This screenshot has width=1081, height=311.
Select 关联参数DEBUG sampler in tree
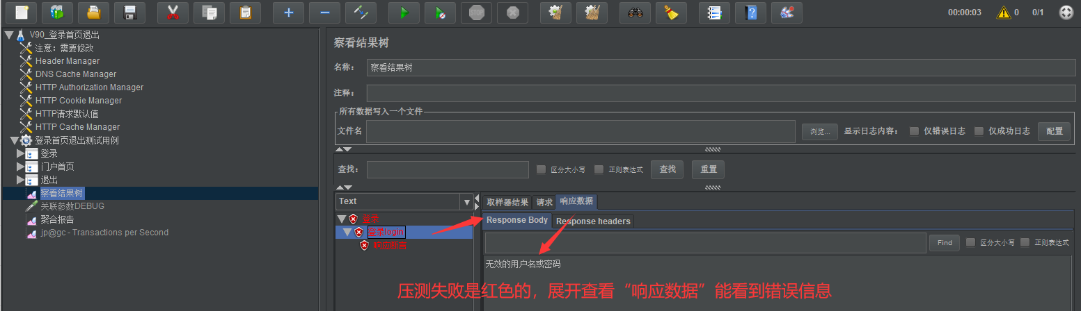tap(72, 206)
